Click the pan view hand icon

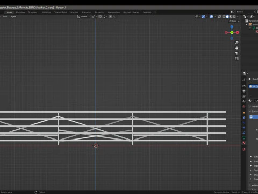pyautogui.click(x=237, y=48)
